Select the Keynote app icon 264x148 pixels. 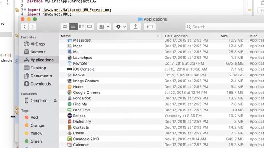pos(70,63)
